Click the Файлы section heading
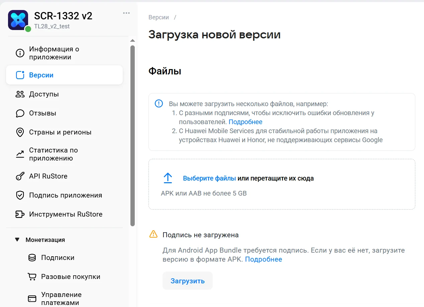Viewport: 424px width, 307px height. point(165,71)
